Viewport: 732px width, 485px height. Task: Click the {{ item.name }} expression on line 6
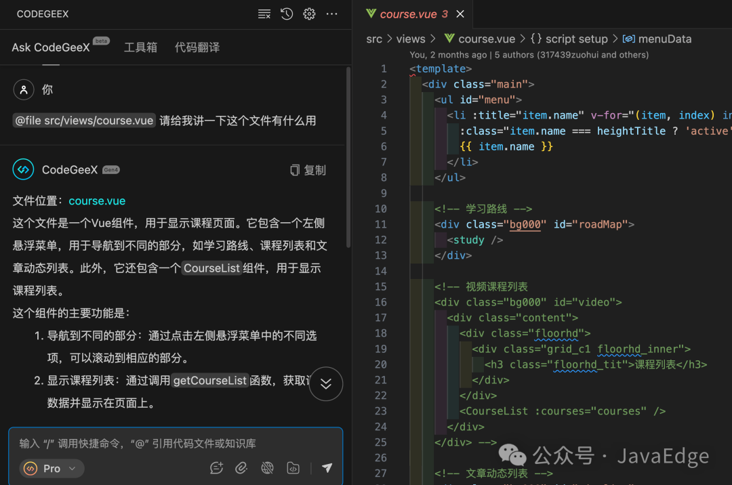[x=506, y=146]
